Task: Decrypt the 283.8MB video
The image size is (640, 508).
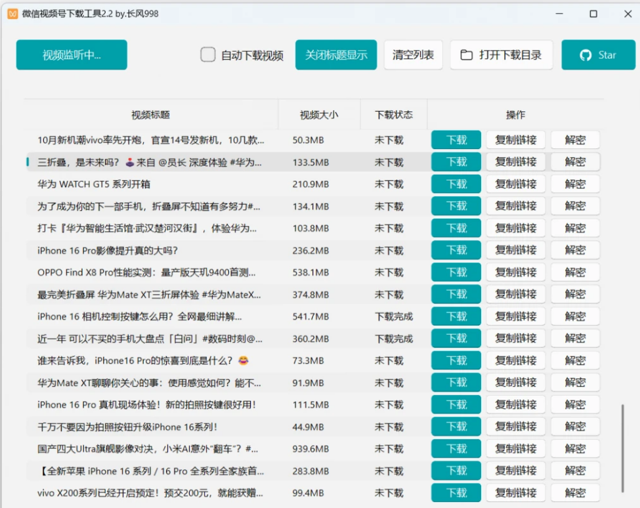Action: click(x=575, y=471)
